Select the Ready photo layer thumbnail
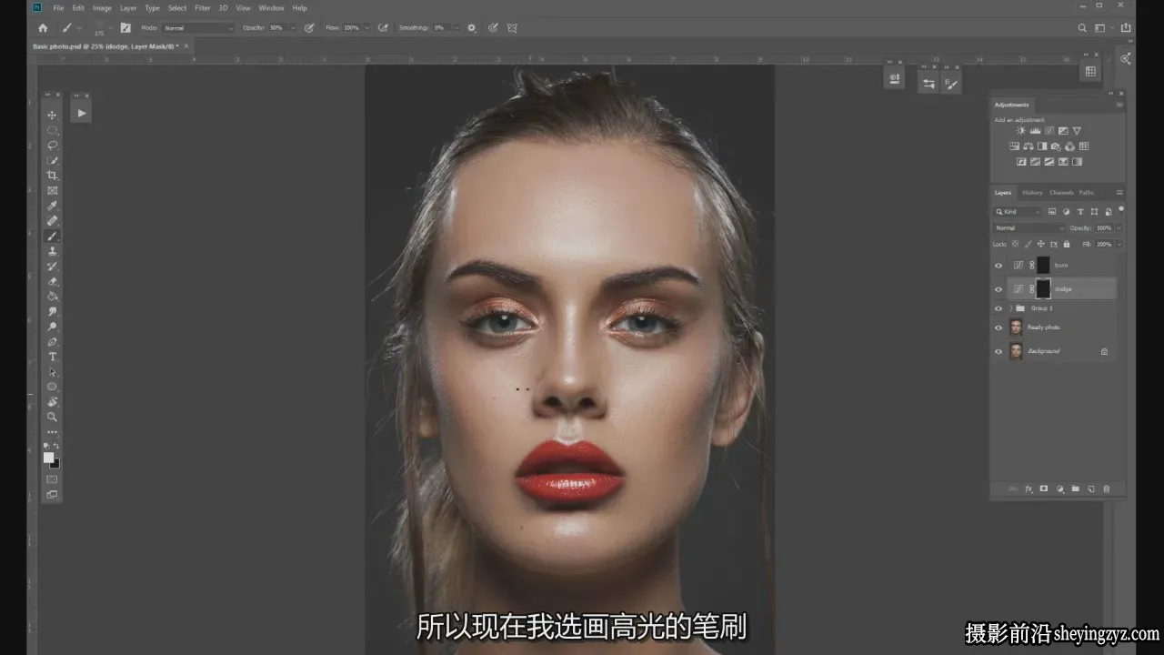This screenshot has width=1164, height=655. click(x=1016, y=327)
